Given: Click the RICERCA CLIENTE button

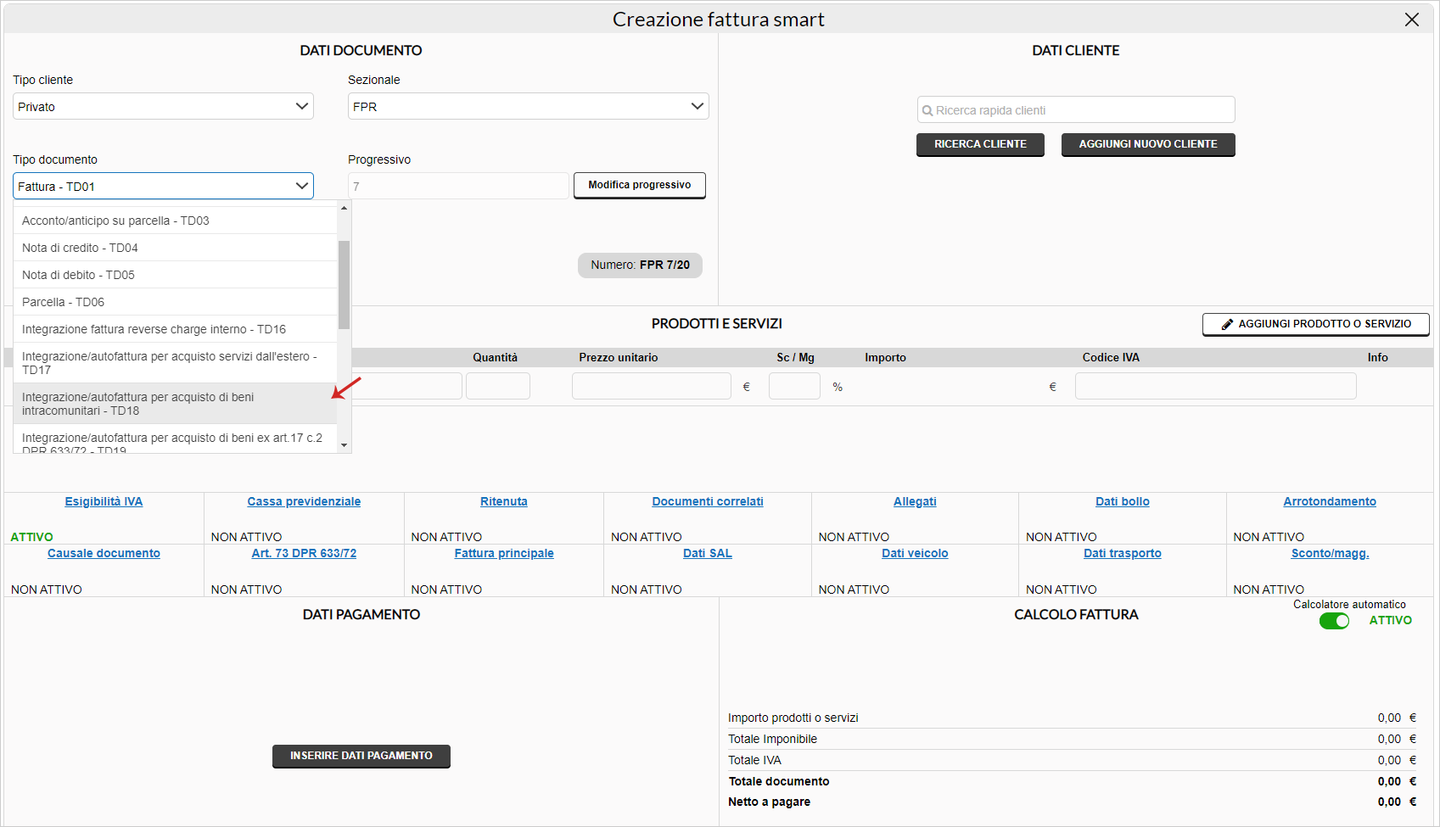Looking at the screenshot, I should (x=980, y=144).
